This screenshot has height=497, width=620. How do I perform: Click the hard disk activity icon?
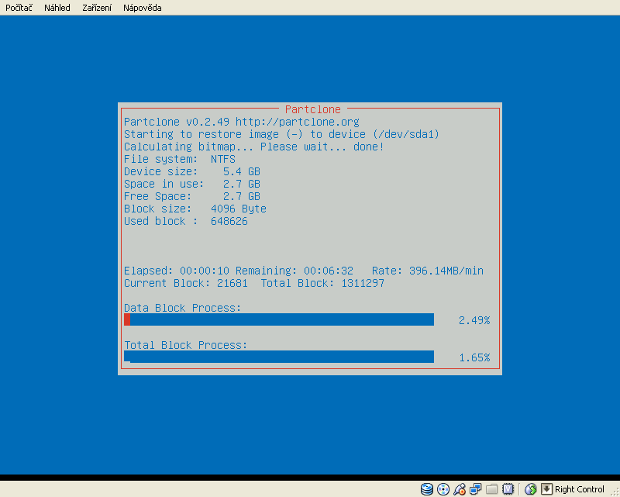(x=427, y=489)
